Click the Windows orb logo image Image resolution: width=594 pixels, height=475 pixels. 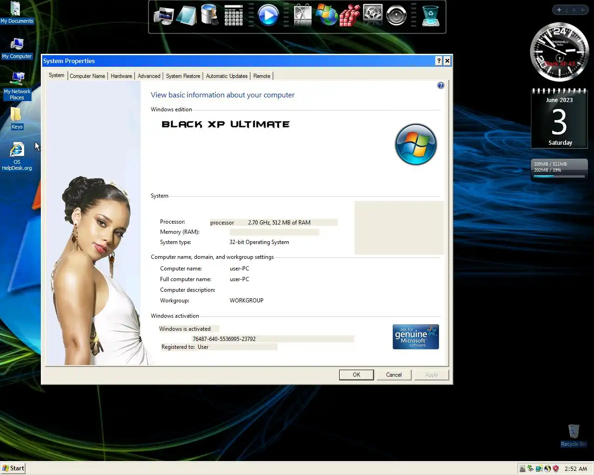coord(416,144)
